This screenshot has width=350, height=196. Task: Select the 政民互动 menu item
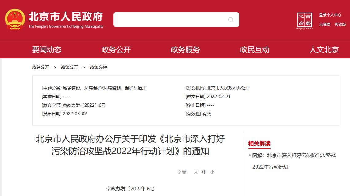click(255, 50)
